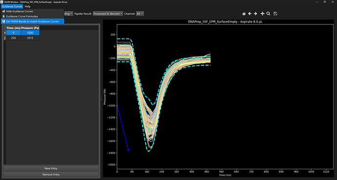Select the zoom magnifier tool
The image size is (337, 180).
(x=269, y=14)
